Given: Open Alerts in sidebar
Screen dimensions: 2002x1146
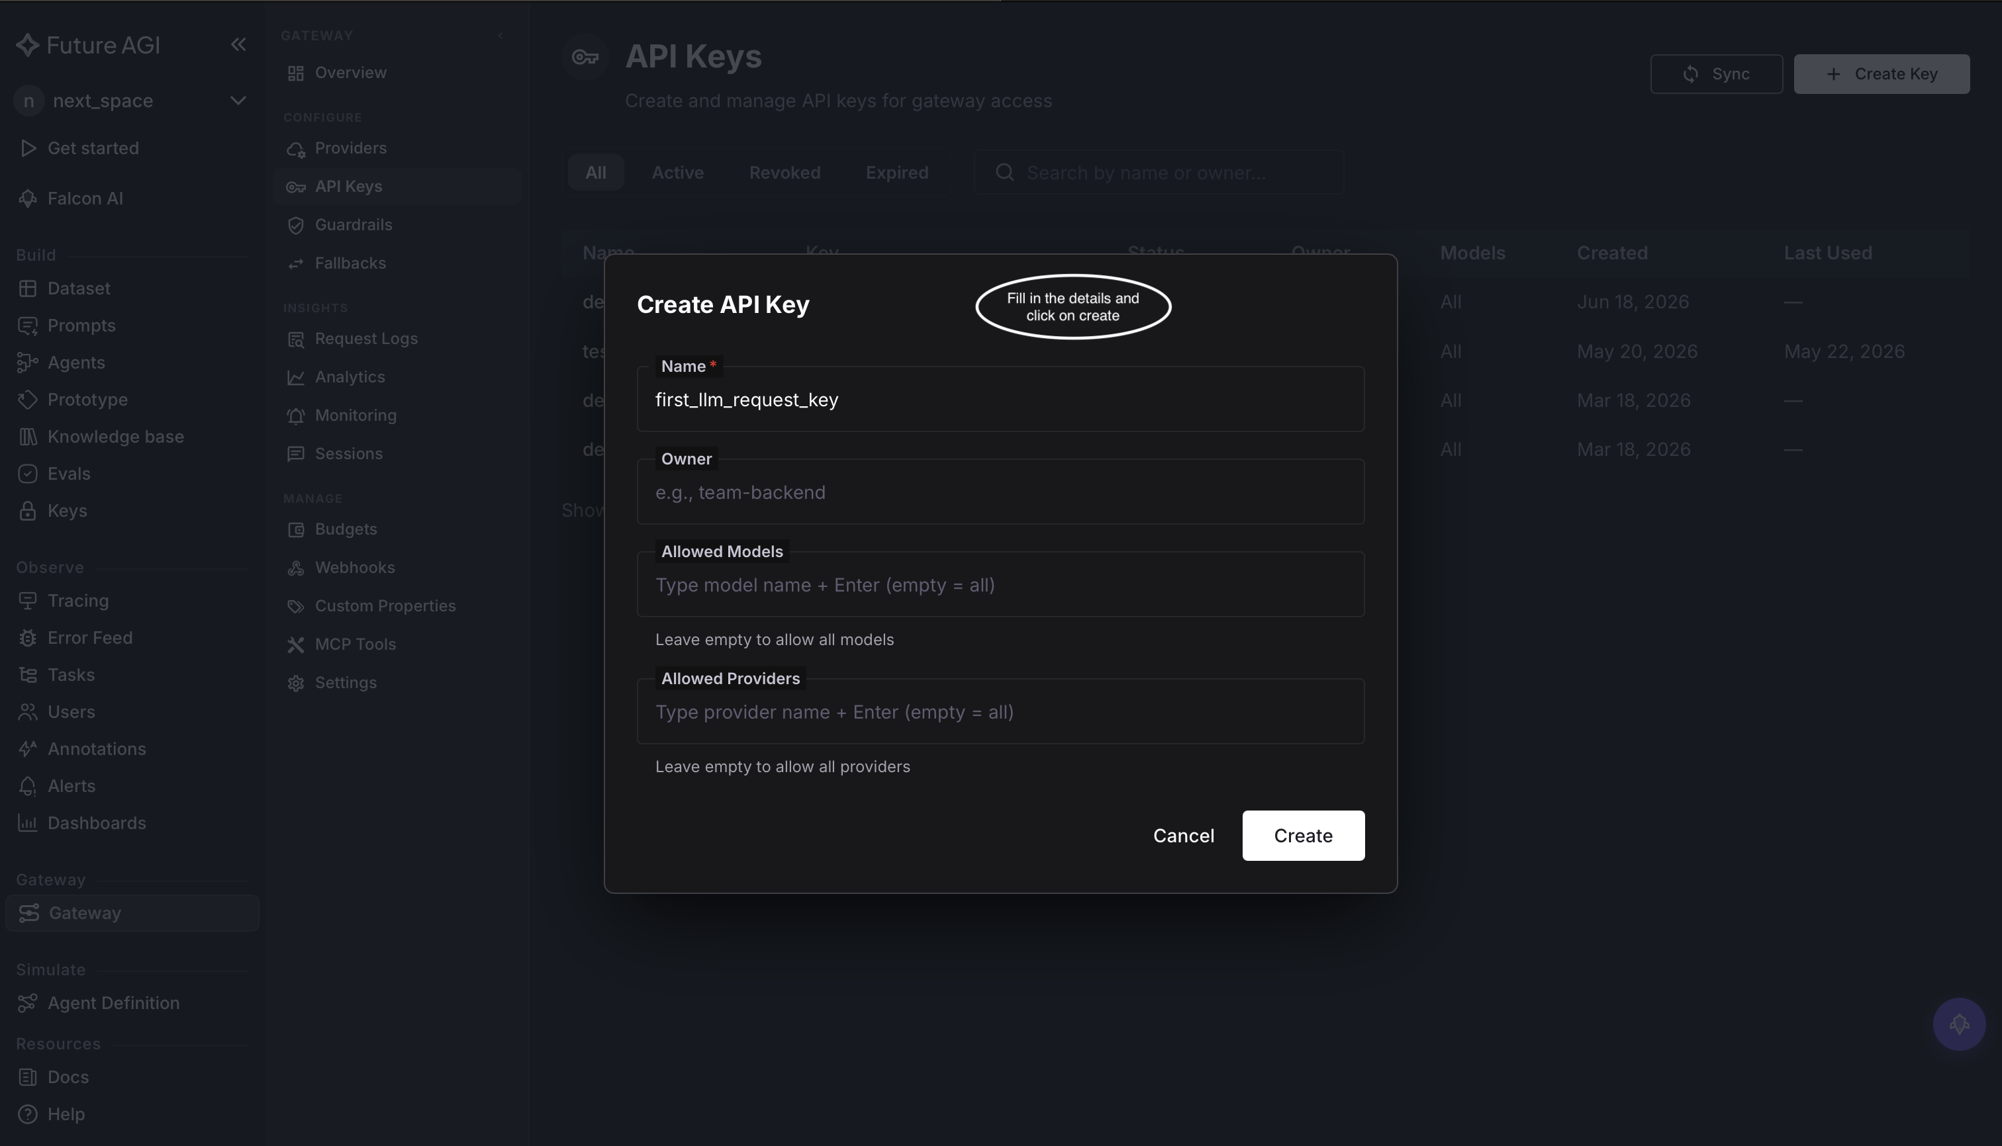Looking at the screenshot, I should pos(71,785).
